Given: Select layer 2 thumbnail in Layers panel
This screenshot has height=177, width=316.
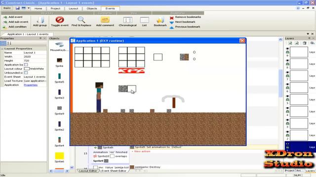Looking at the screenshot, I should [299, 135].
